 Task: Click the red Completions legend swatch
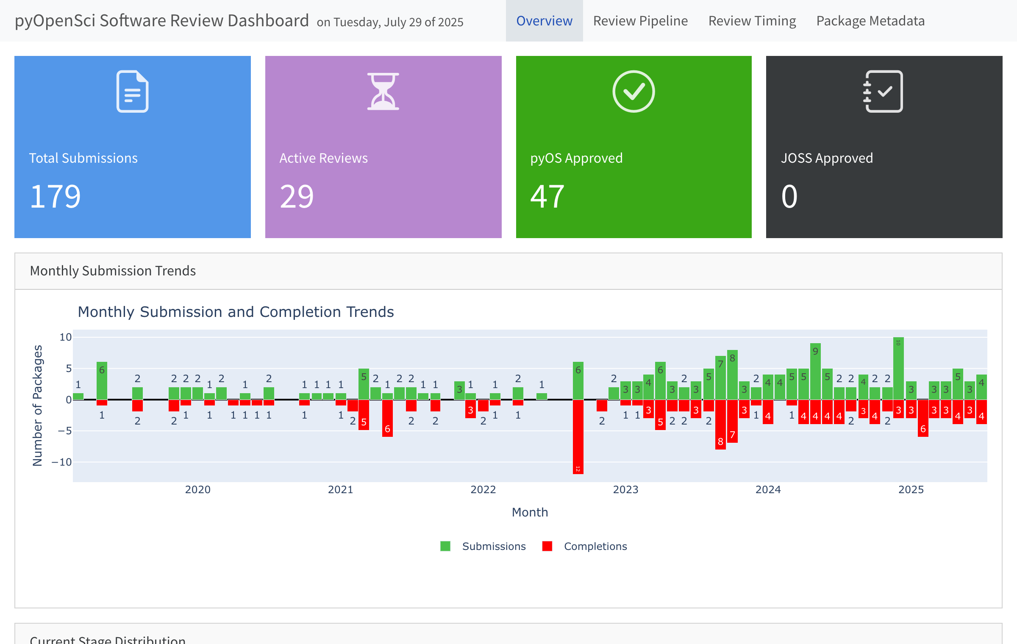[x=547, y=546]
